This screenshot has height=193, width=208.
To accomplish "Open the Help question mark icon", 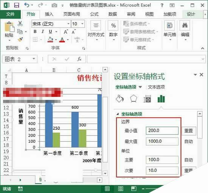I will point(162,5).
